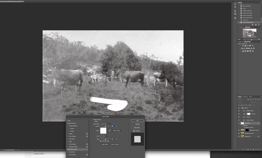Image resolution: width=262 pixels, height=158 pixels.
Task: Switch to the Histogram tab
Action: coord(240,27)
